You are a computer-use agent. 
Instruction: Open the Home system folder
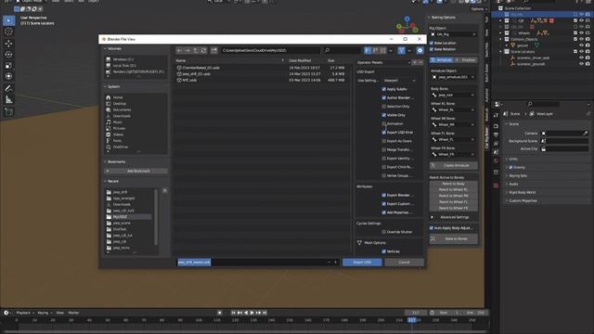click(x=118, y=97)
